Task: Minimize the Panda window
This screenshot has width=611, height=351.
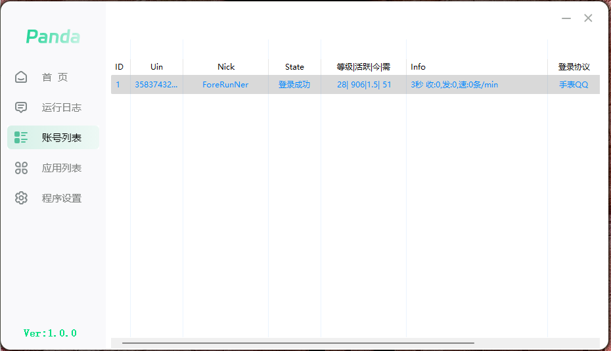Action: 566,18
